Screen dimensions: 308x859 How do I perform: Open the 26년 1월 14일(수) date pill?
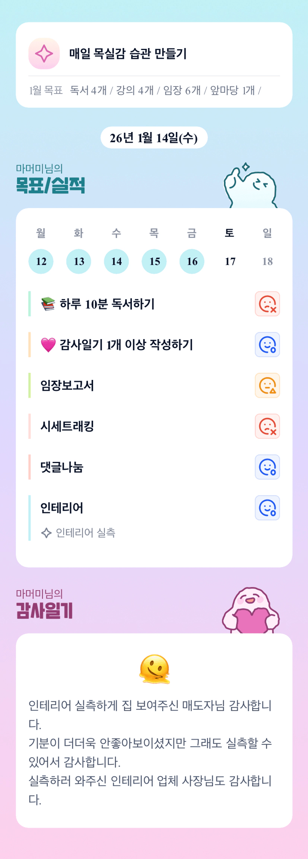154,138
